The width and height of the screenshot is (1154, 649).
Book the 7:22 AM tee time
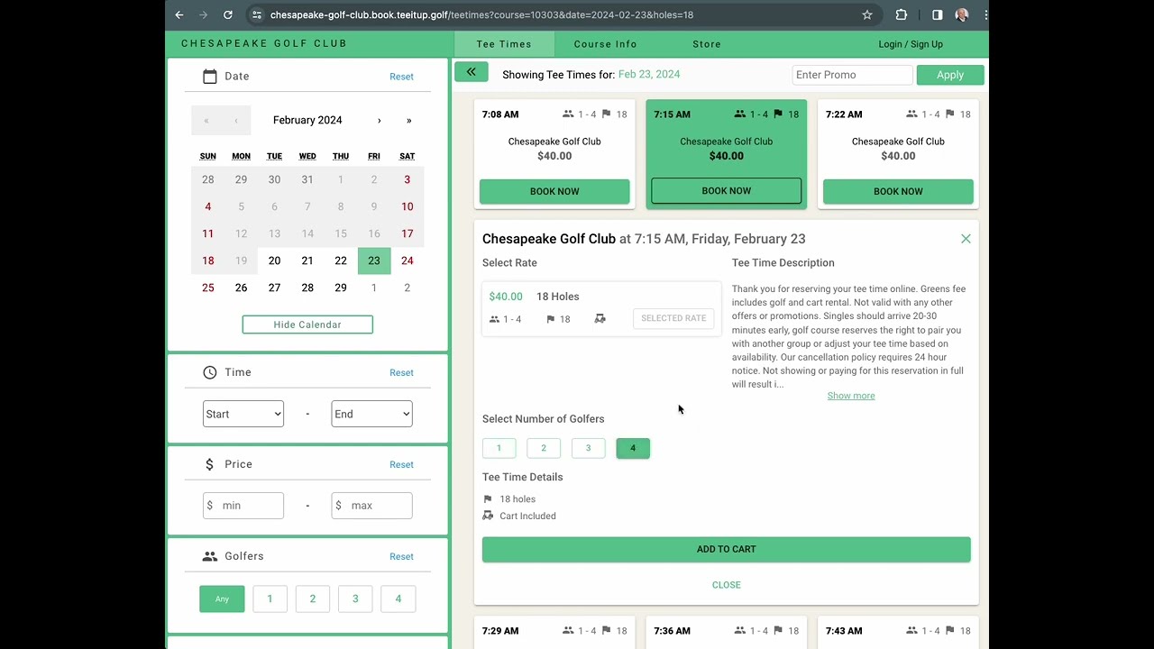898,191
